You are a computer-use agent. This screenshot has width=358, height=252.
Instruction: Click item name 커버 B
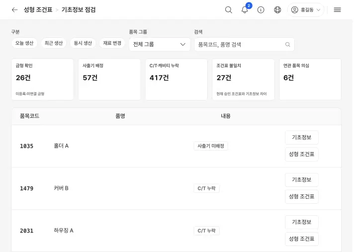click(61, 188)
